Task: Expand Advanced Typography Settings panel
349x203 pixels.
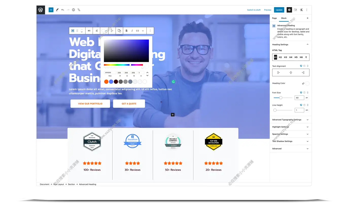Action: point(290,120)
